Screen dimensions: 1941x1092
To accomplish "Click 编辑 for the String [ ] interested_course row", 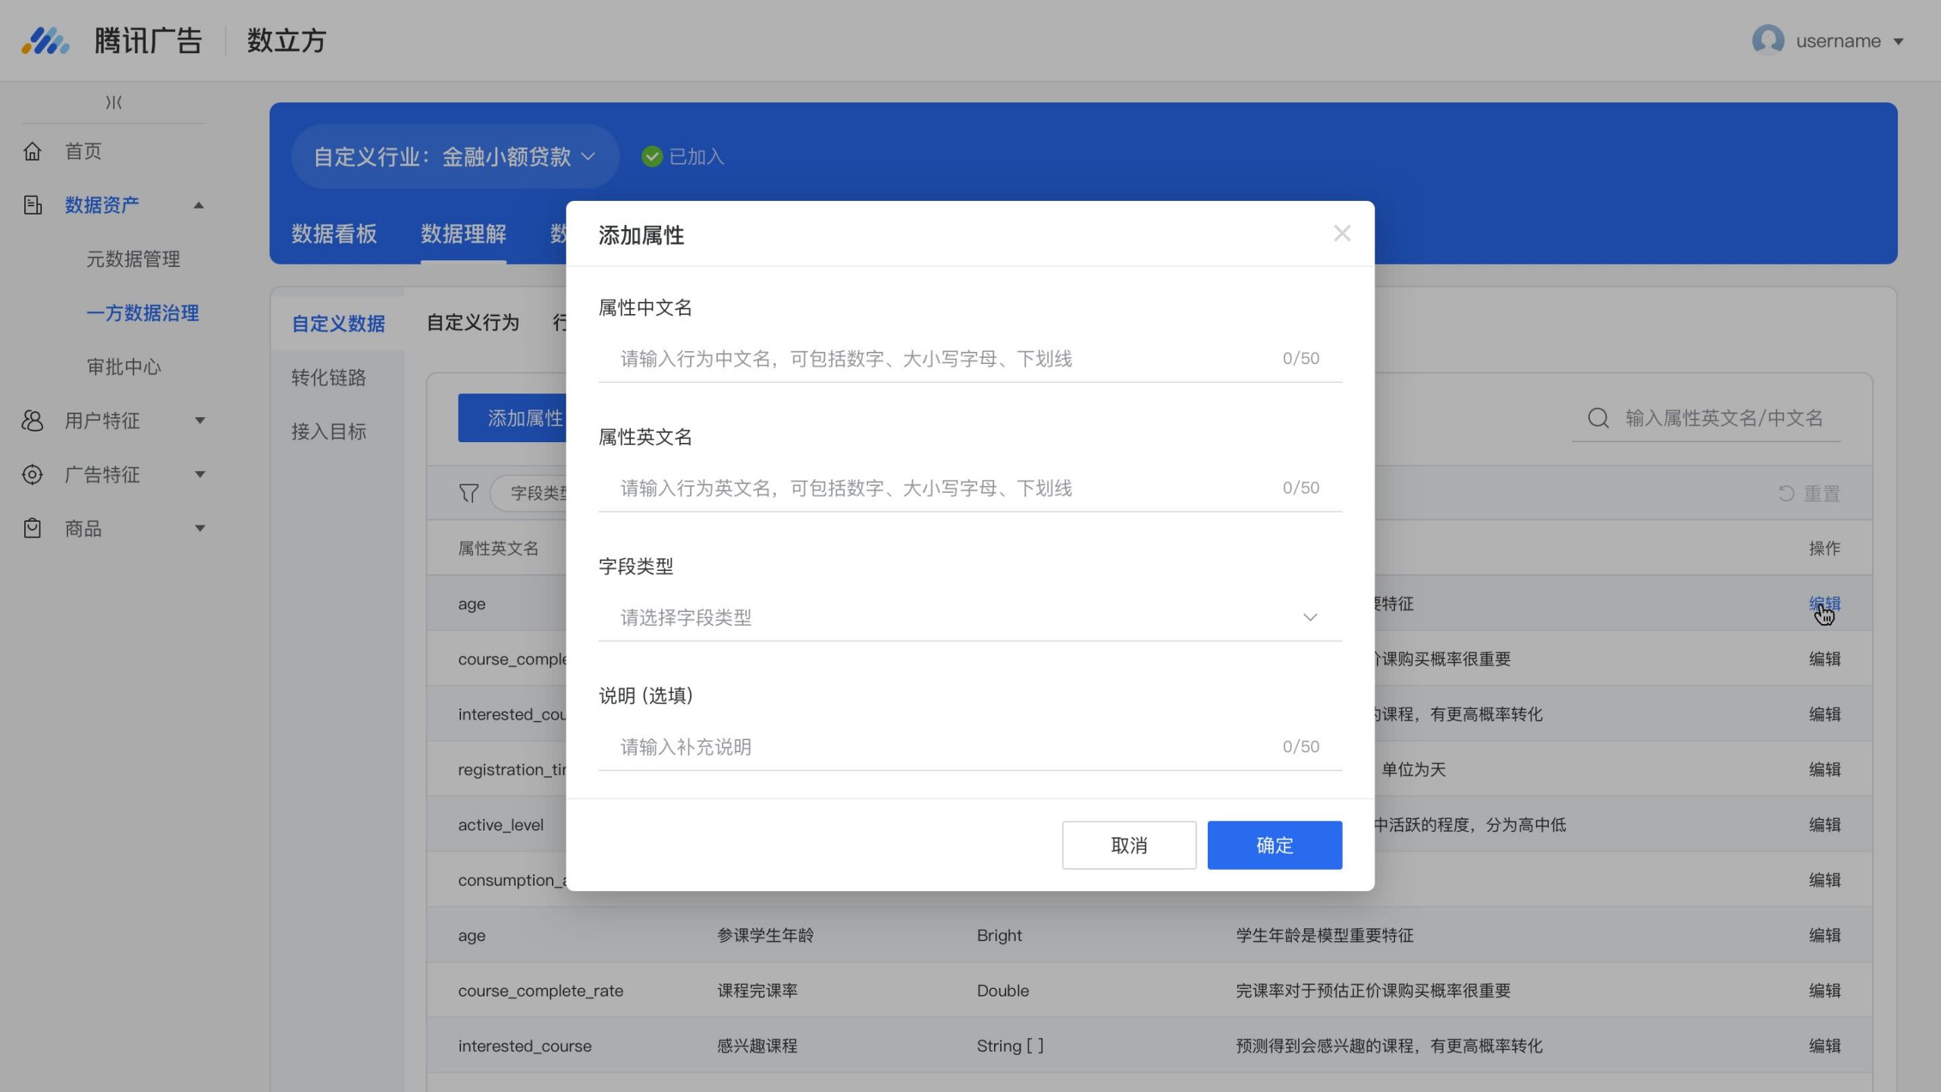I will click(x=1824, y=1046).
